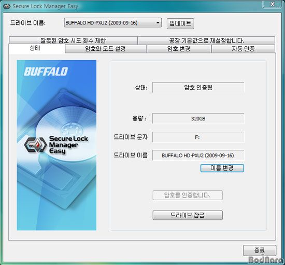Expand the drive name dropdown arrow

[158, 23]
